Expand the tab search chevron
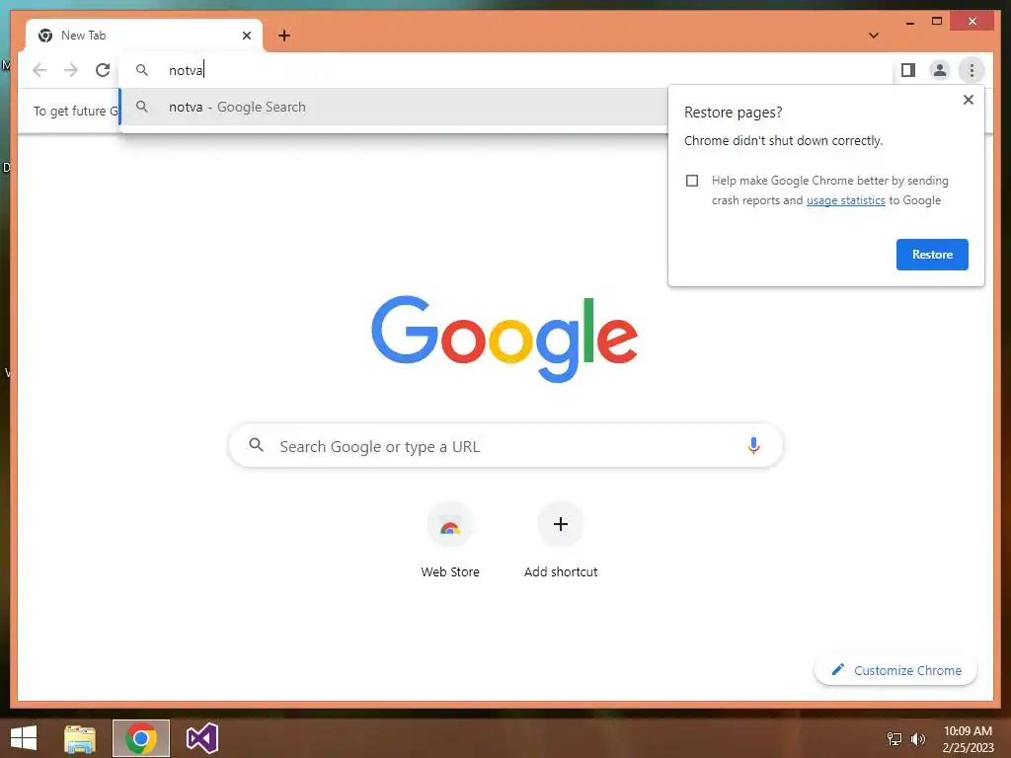The height and width of the screenshot is (758, 1011). click(x=873, y=36)
